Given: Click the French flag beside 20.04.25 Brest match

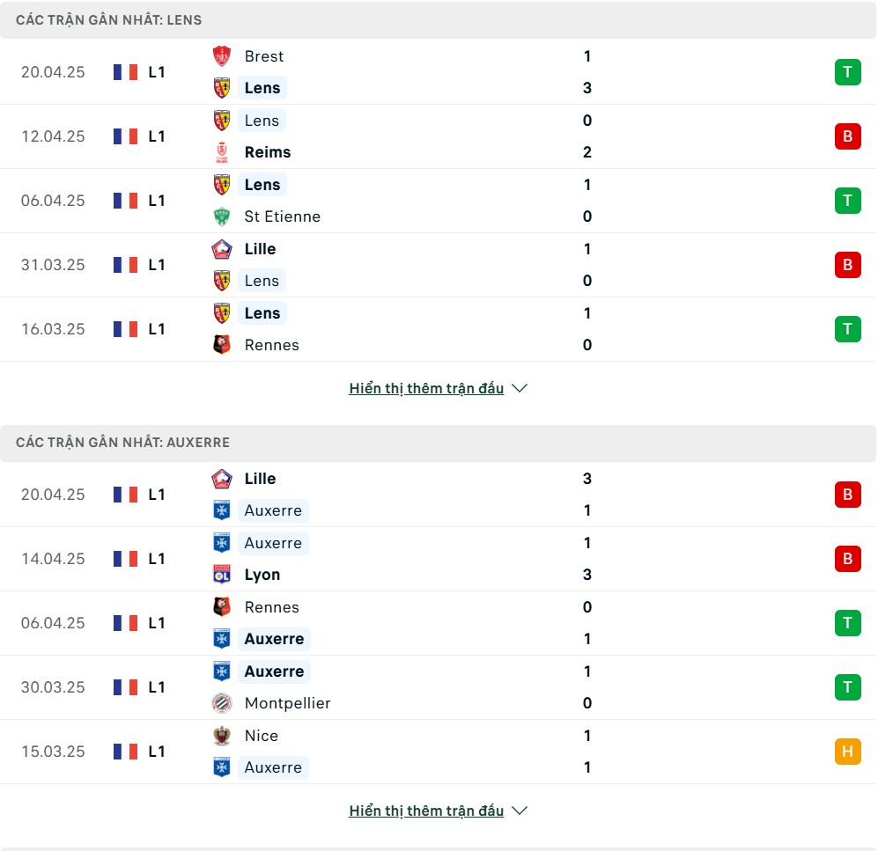Looking at the screenshot, I should coord(125,72).
